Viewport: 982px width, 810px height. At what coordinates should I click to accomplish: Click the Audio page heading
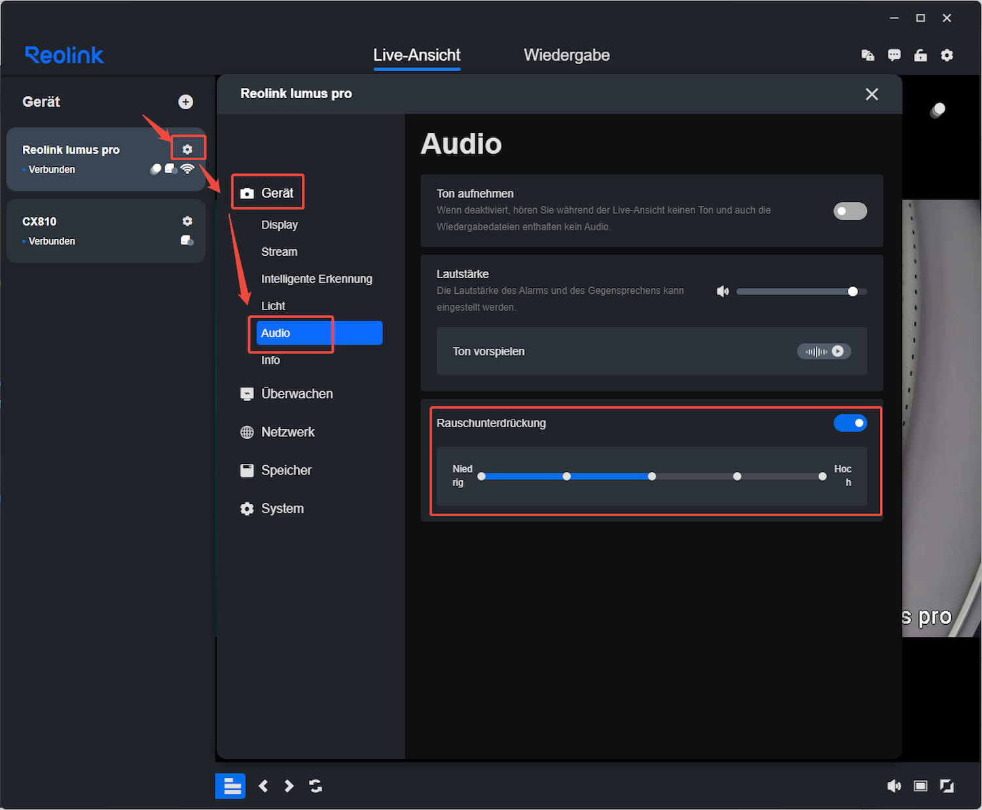click(461, 144)
